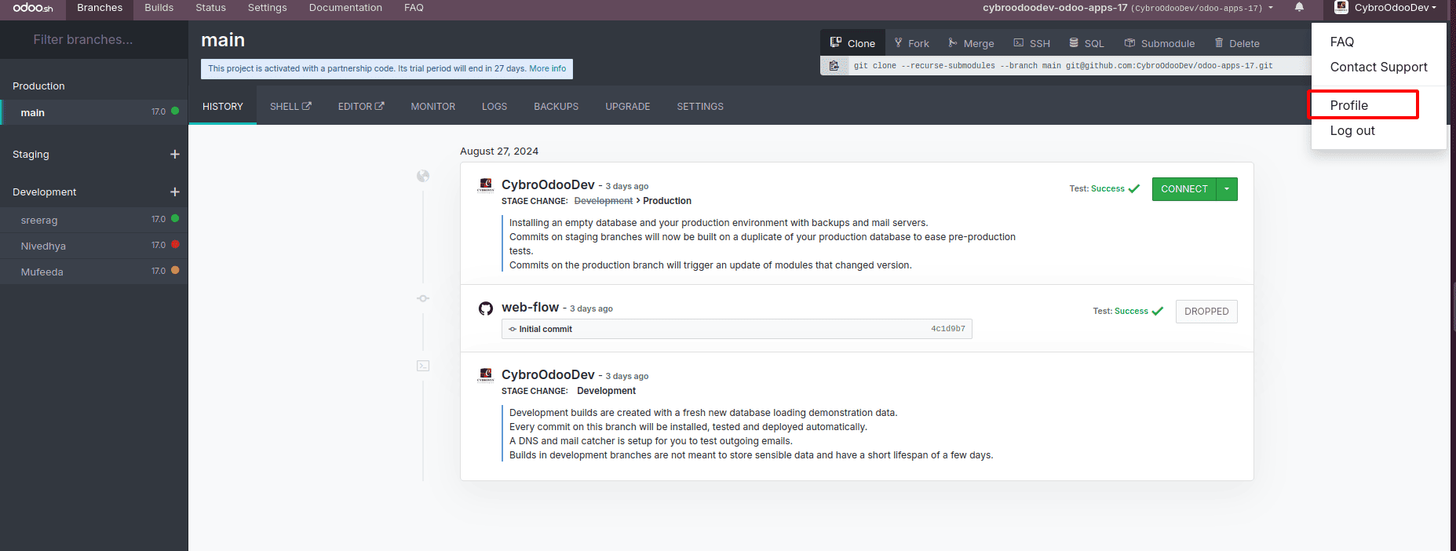
Task: Toggle the CybroOdooDev user menu
Action: click(x=1386, y=8)
